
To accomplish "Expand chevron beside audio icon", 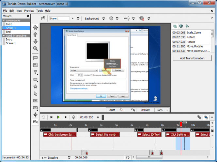I will tap(149, 18).
